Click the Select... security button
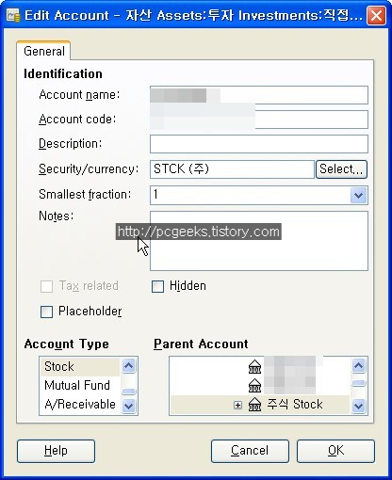 (341, 169)
